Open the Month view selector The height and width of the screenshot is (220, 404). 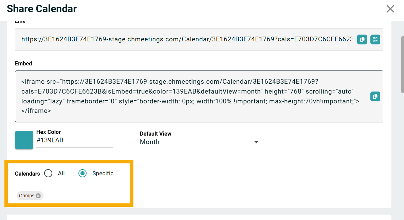tap(199, 142)
